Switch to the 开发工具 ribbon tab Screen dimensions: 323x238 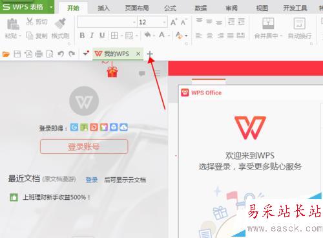pyautogui.click(x=295, y=8)
